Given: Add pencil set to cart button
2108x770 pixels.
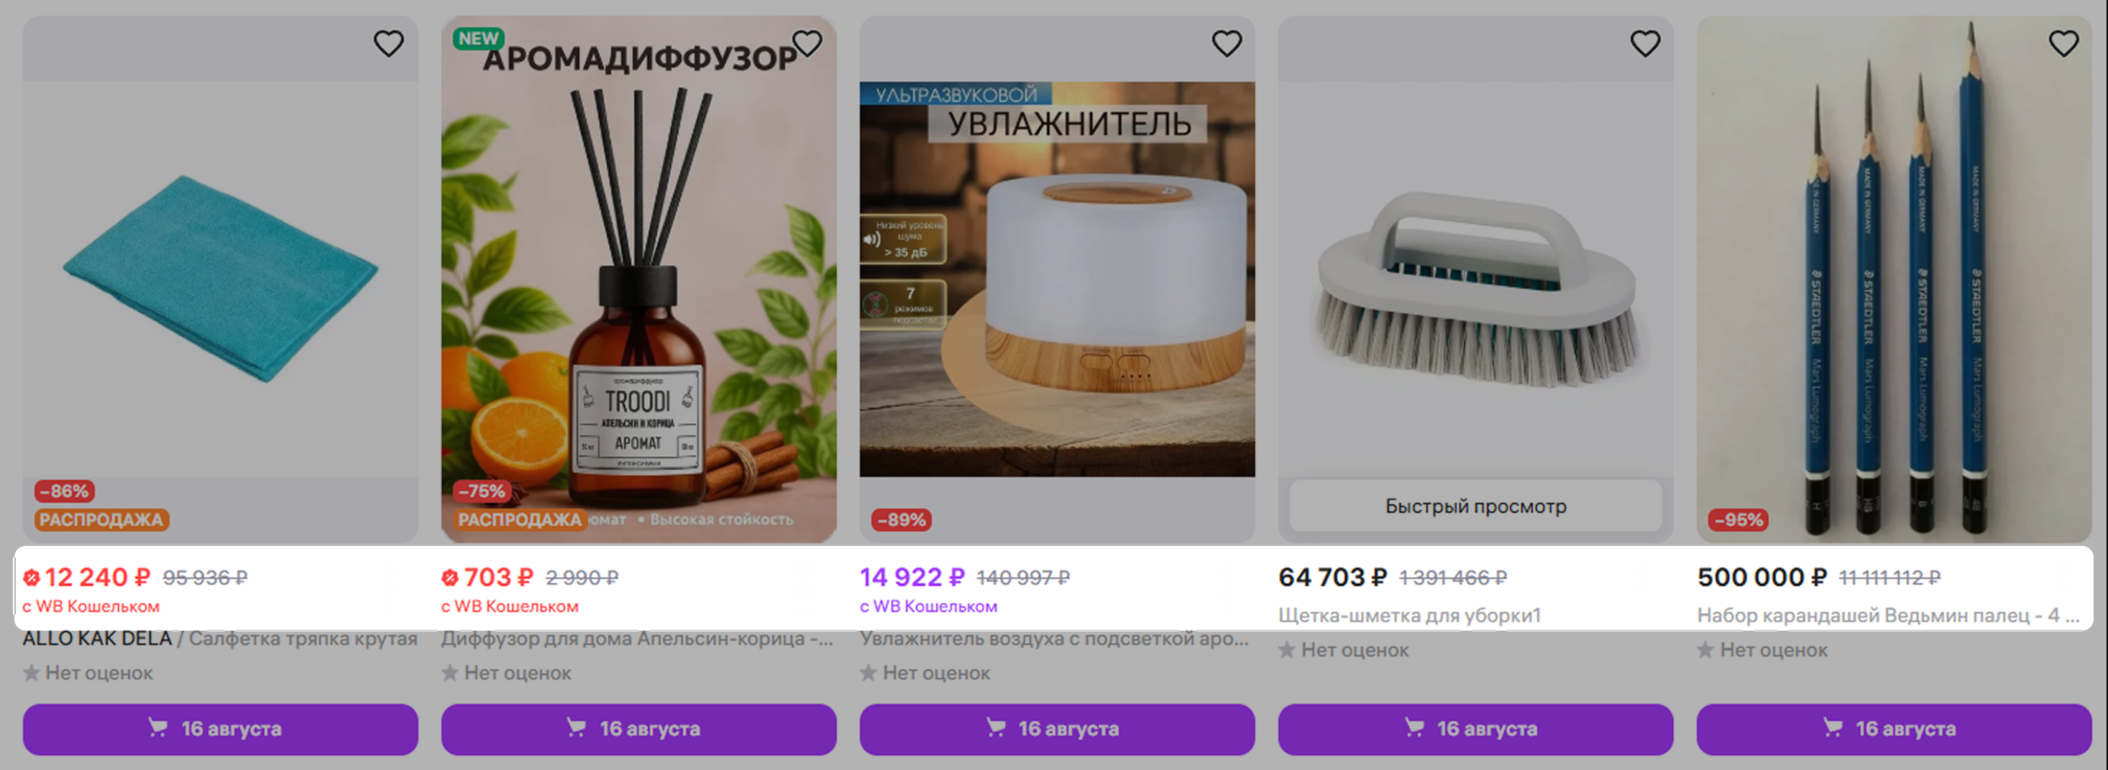Looking at the screenshot, I should pyautogui.click(x=1894, y=728).
